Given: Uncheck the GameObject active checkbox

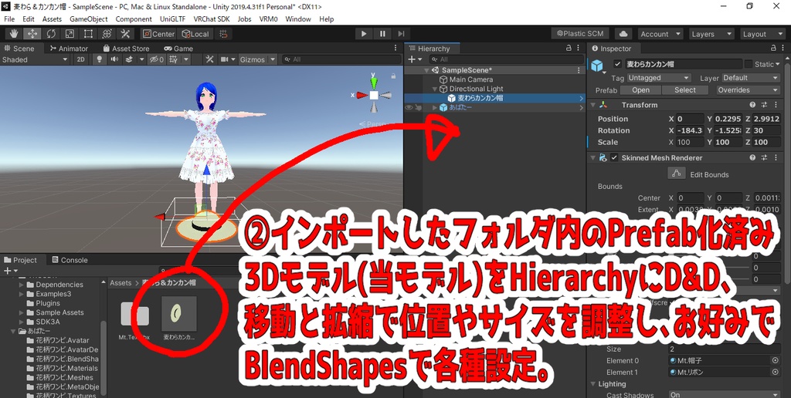Looking at the screenshot, I should [617, 64].
